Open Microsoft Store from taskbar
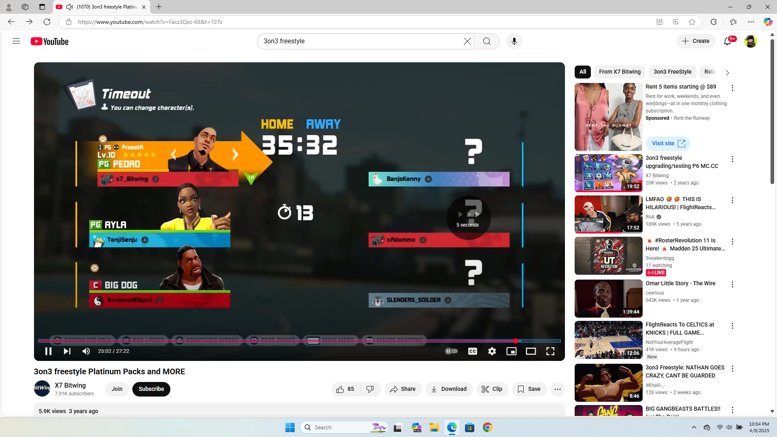Viewport: 777px width, 437px height. [x=470, y=427]
